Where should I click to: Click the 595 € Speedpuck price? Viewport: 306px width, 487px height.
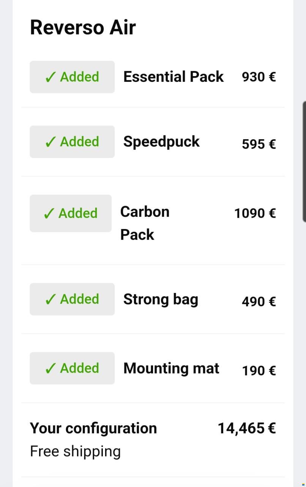pyautogui.click(x=259, y=144)
